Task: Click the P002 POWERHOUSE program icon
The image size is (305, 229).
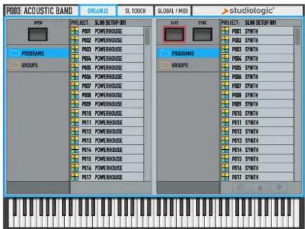Action: click(75, 40)
